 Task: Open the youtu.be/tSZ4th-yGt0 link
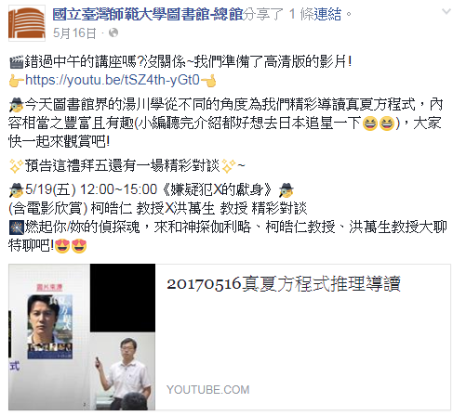tap(113, 80)
